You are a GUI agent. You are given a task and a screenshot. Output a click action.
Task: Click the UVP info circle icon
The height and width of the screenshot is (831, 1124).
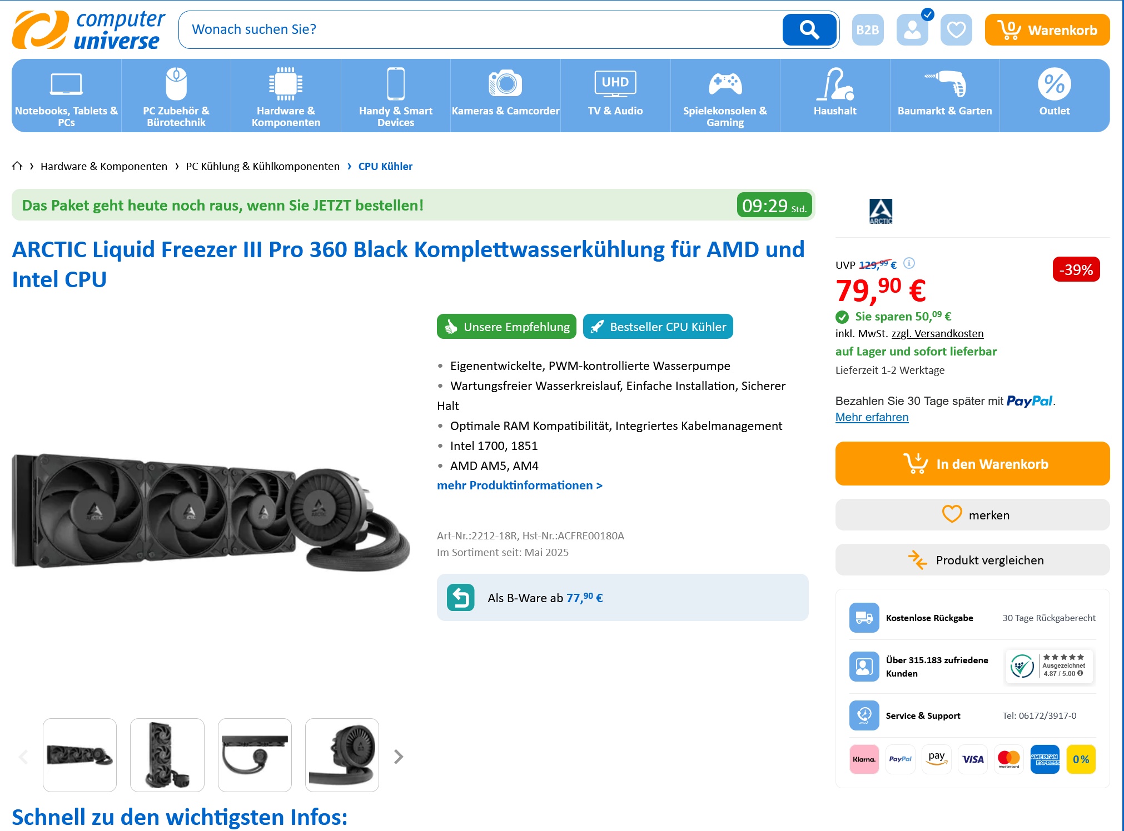(909, 263)
